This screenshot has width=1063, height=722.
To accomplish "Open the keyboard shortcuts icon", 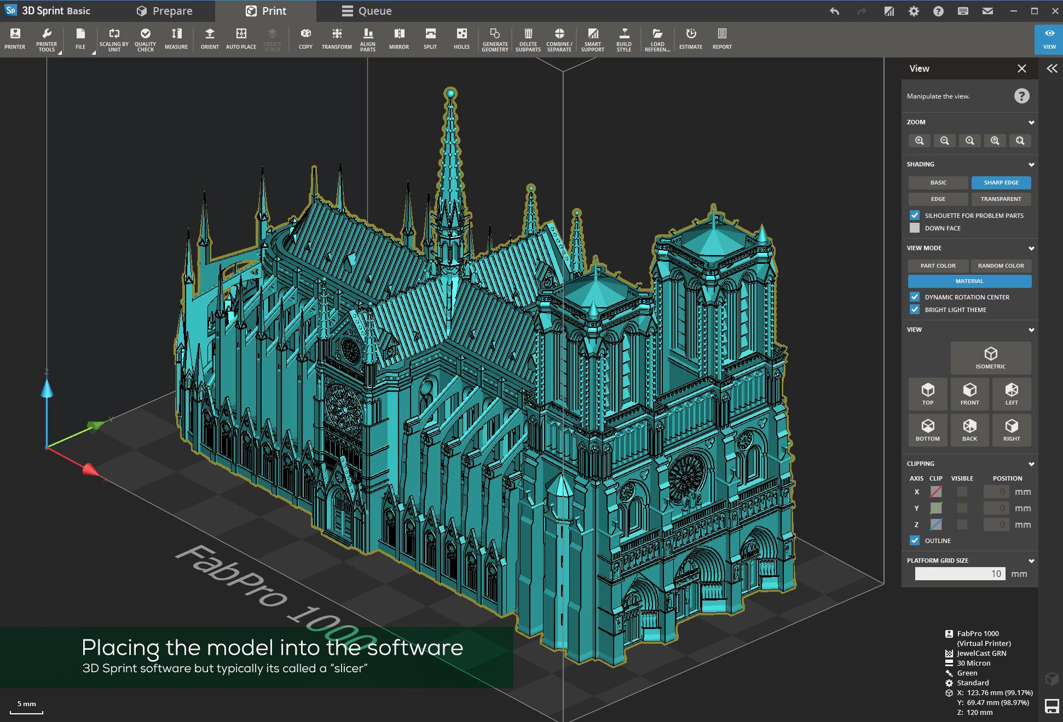I will pos(963,11).
